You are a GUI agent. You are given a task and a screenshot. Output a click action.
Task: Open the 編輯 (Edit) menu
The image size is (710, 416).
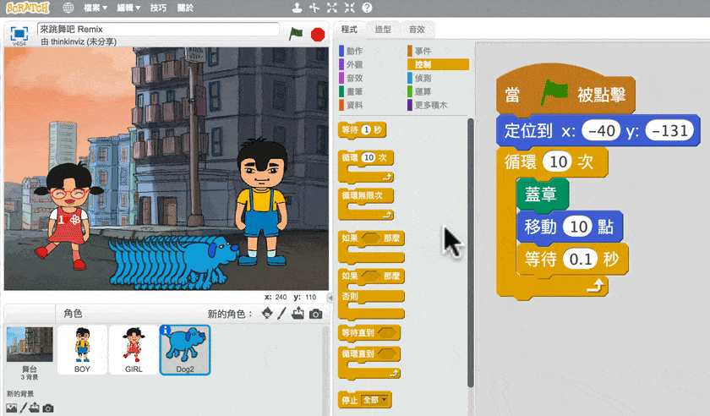[x=128, y=8]
